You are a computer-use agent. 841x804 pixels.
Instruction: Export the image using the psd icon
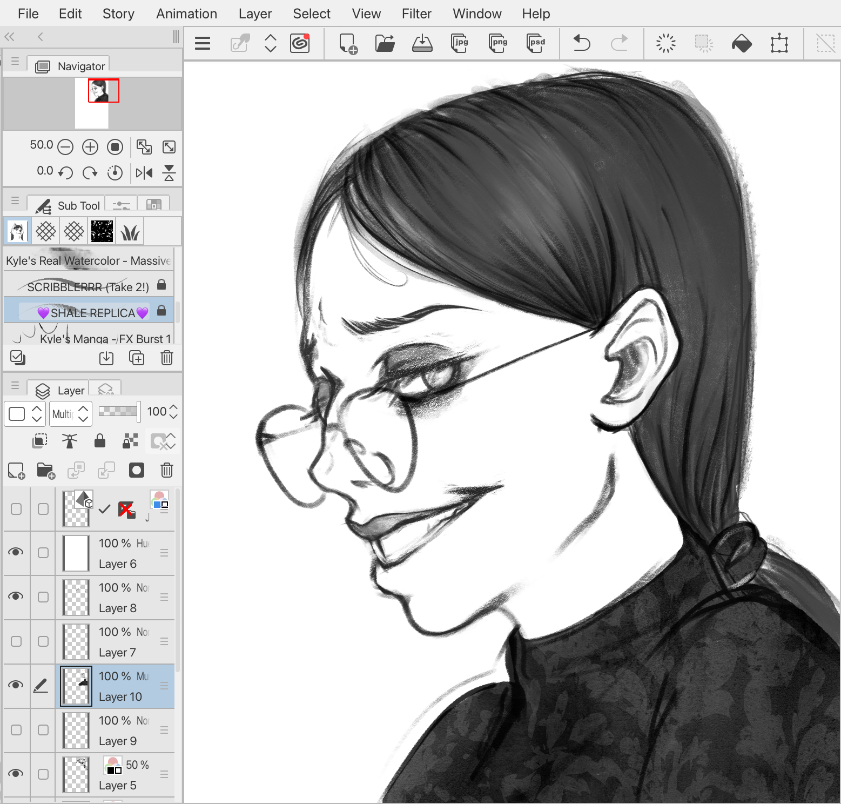[535, 43]
